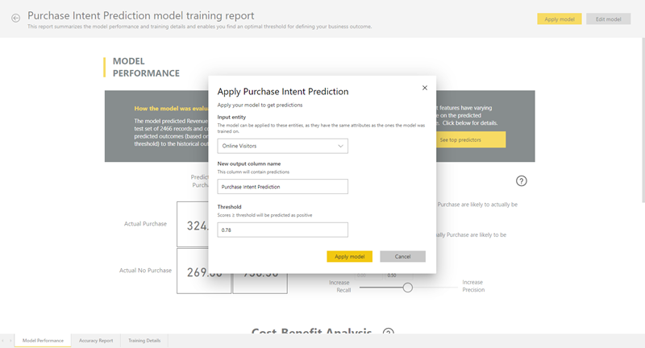This screenshot has height=348, width=645.
Task: Switch to the Accuracy Report tab
Action: pyautogui.click(x=96, y=341)
